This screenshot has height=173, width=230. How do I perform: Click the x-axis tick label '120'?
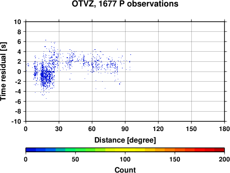pyautogui.click(x=158, y=129)
